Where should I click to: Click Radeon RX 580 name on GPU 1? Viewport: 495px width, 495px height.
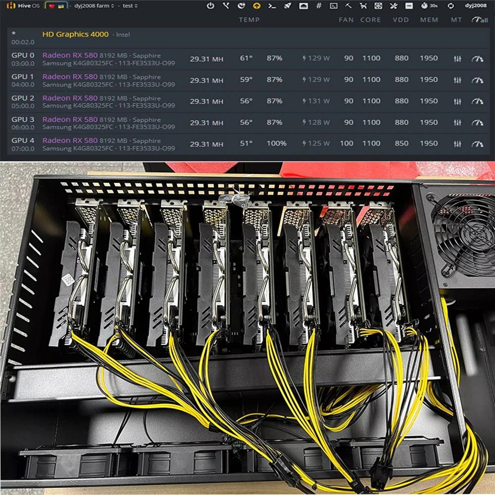pos(70,76)
